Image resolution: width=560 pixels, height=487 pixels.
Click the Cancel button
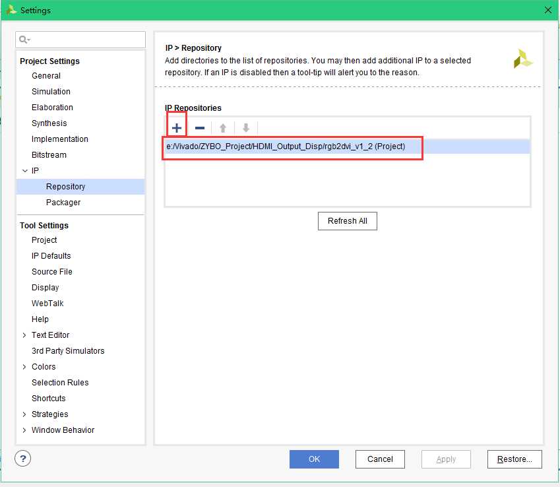tap(380, 459)
